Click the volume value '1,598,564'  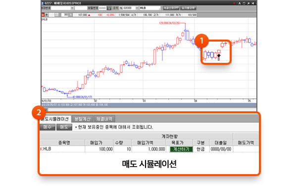tap(124, 15)
